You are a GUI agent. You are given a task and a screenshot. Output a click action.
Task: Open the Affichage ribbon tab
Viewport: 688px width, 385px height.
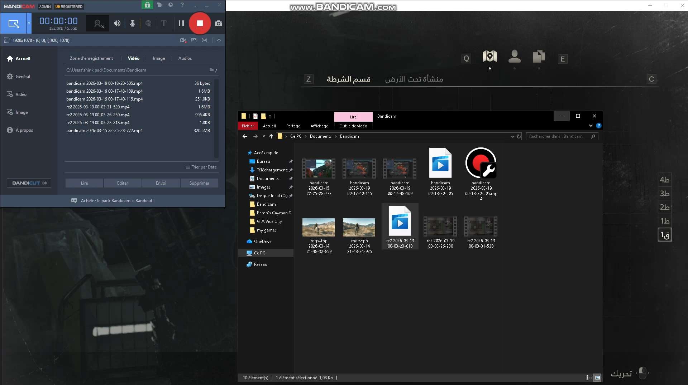pos(319,126)
